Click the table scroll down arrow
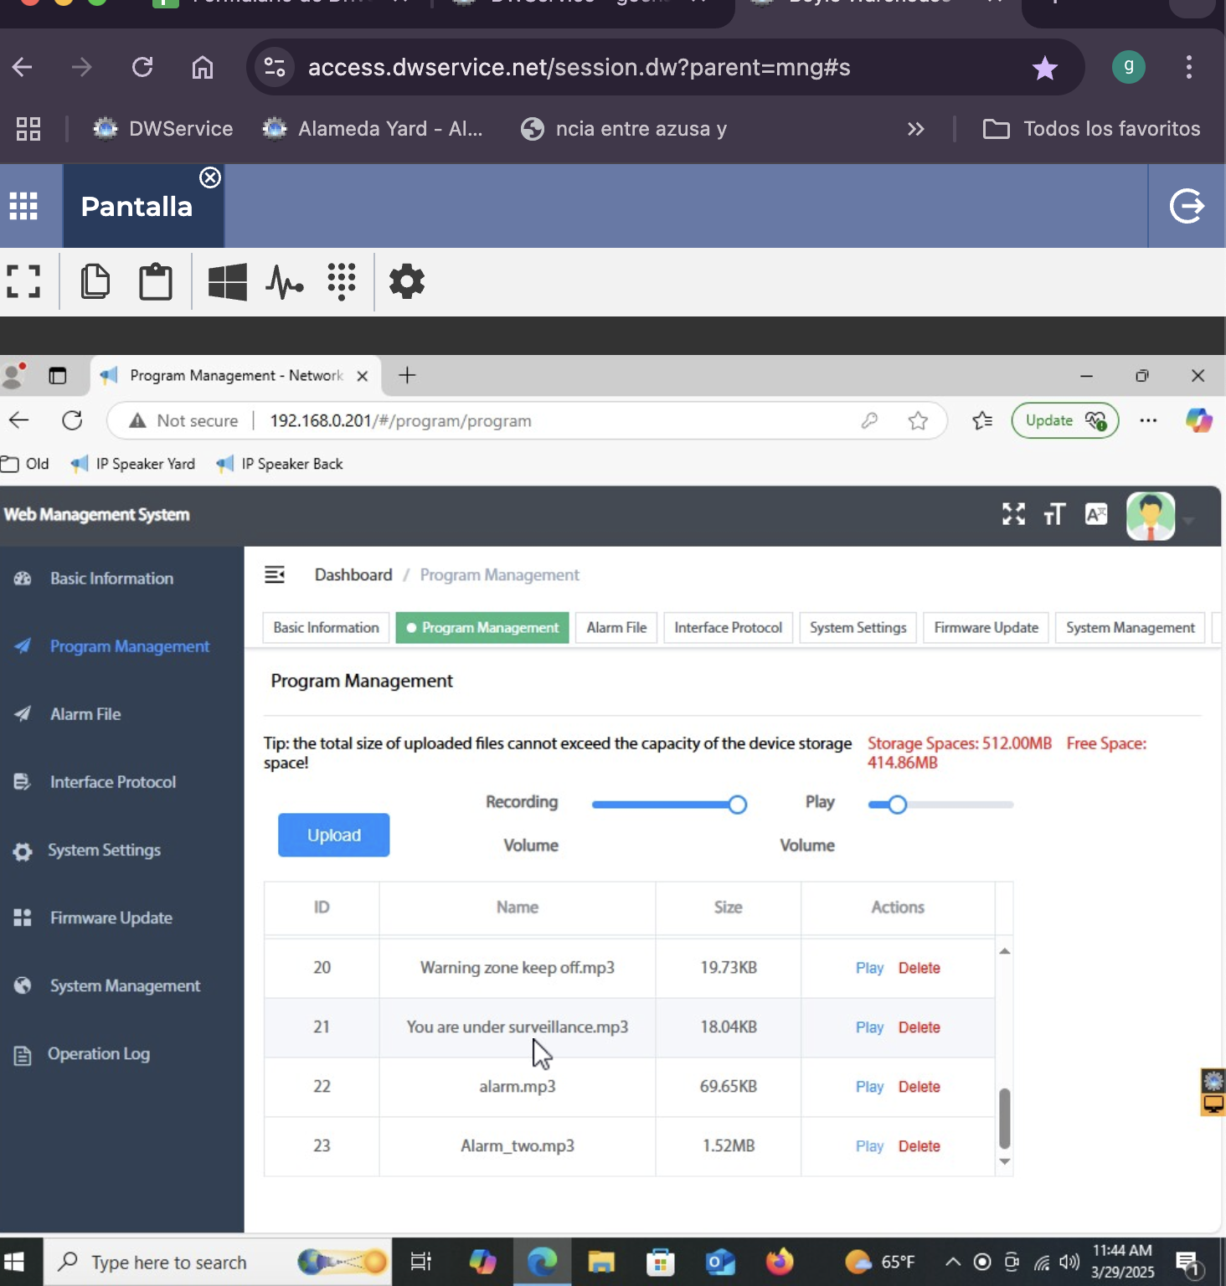The image size is (1226, 1286). pos(1005,1162)
